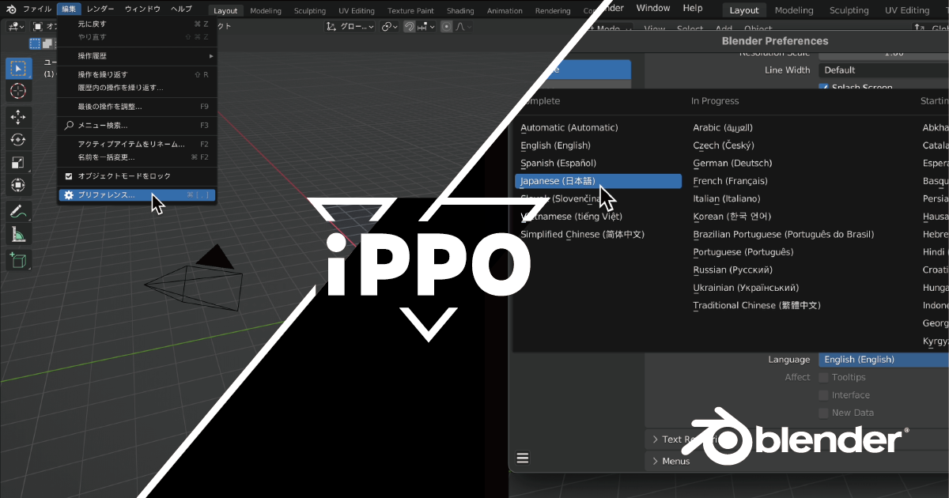
Task: Choose 履歴内の操作を繰り返す… entry
Action: click(136, 88)
